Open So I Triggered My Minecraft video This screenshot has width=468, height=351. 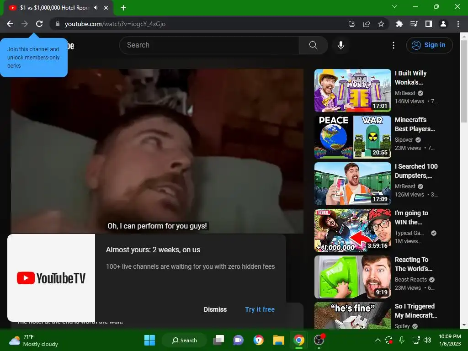pyautogui.click(x=416, y=311)
